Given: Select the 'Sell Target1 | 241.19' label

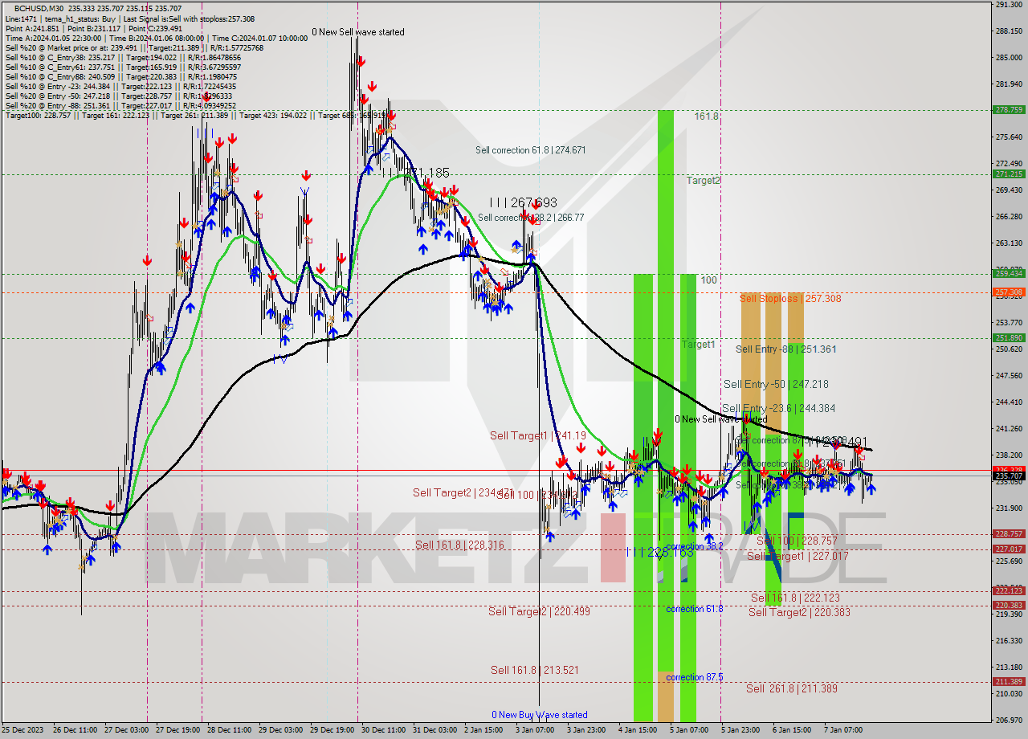Looking at the screenshot, I should coord(538,435).
